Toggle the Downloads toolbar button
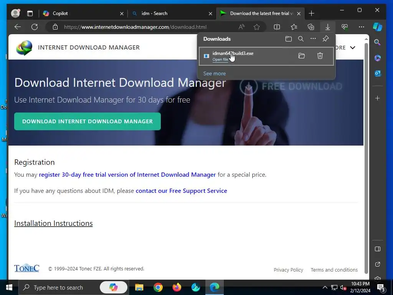This screenshot has height=295, width=393. (x=328, y=27)
